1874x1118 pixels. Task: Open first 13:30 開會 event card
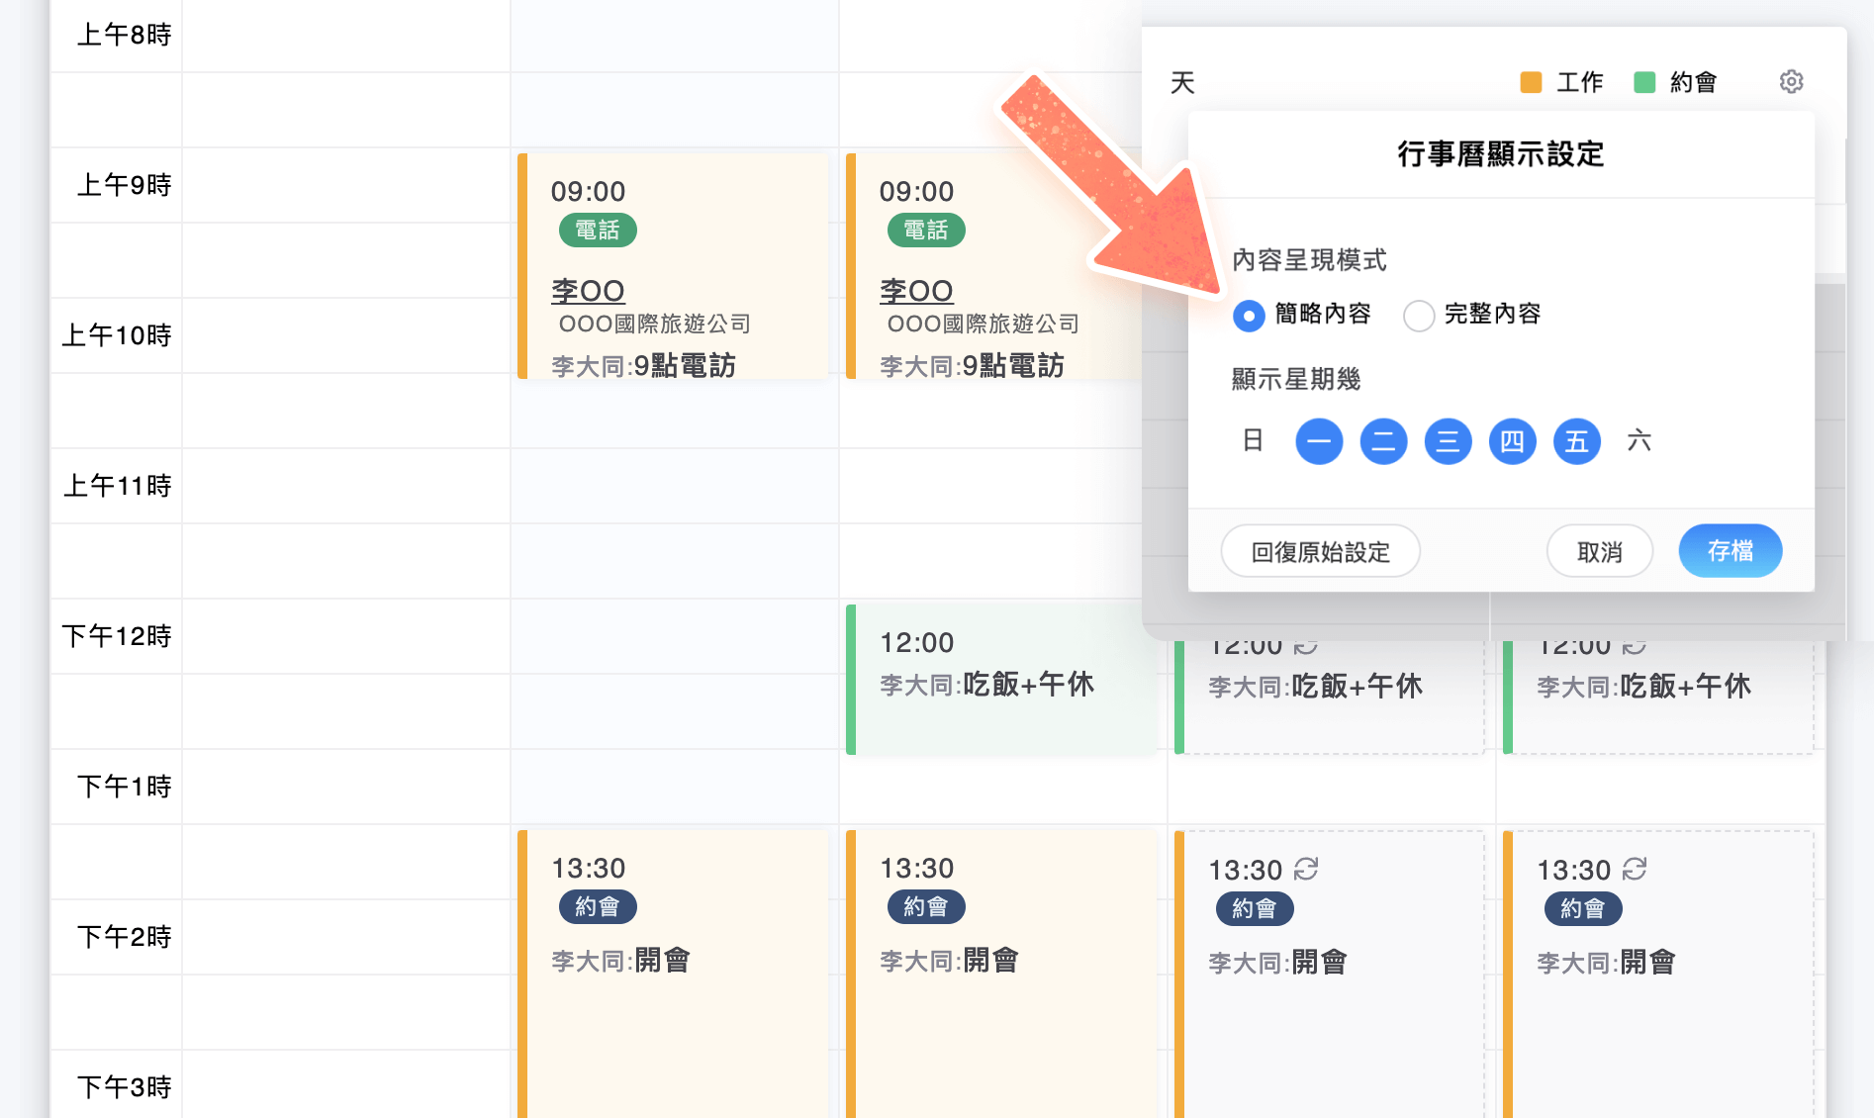673,974
